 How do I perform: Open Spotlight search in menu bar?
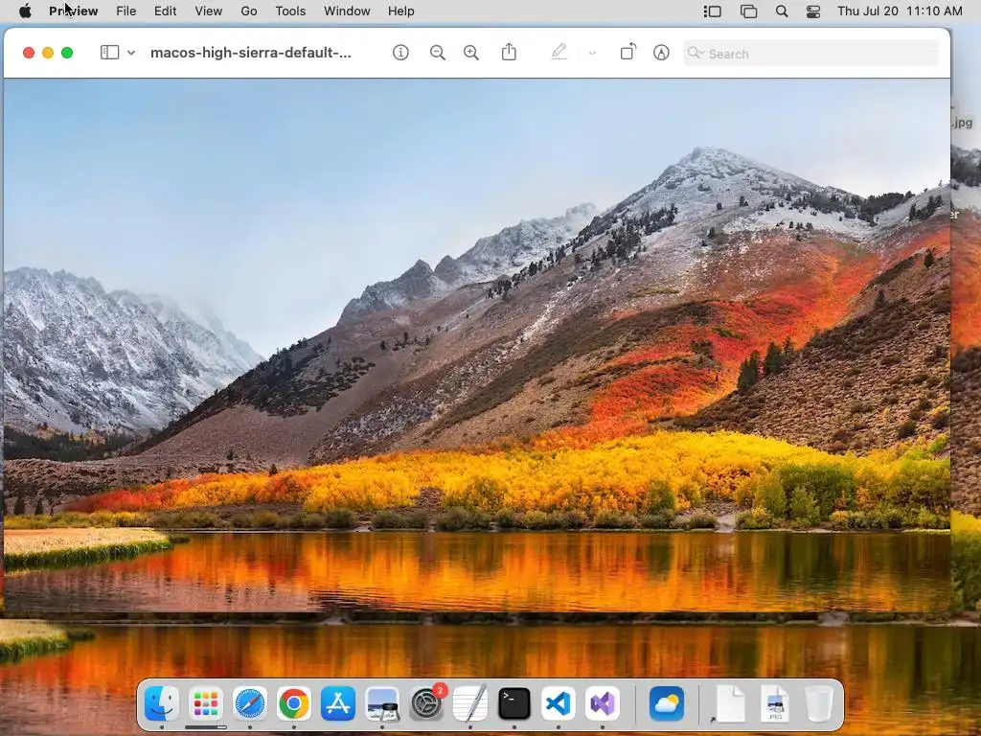[x=782, y=11]
